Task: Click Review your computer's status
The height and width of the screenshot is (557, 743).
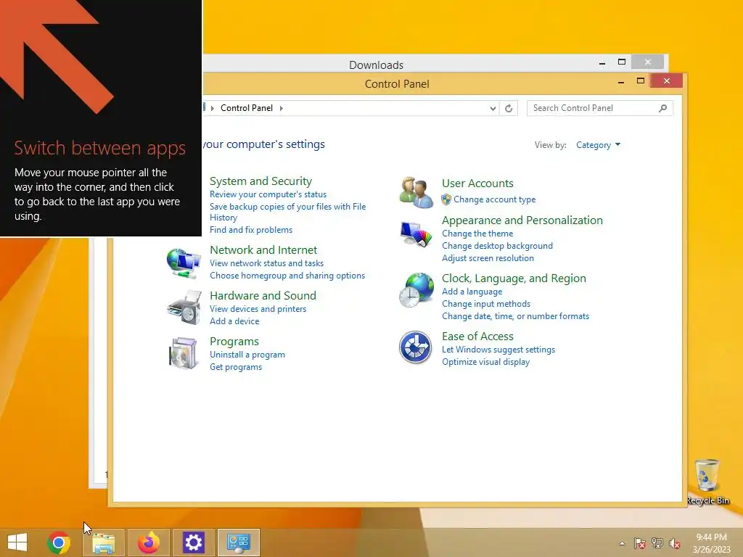Action: click(268, 194)
